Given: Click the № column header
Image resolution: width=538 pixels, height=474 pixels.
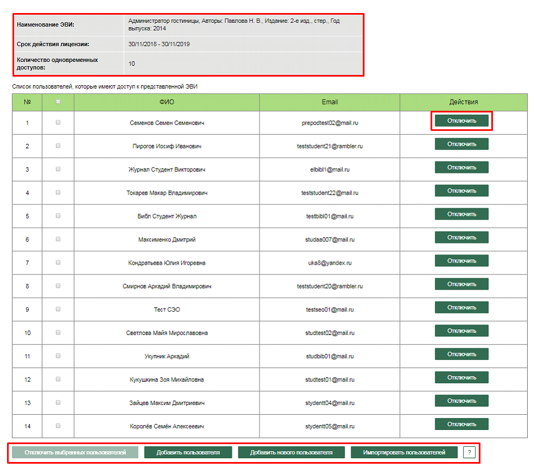Looking at the screenshot, I should pyautogui.click(x=27, y=102).
